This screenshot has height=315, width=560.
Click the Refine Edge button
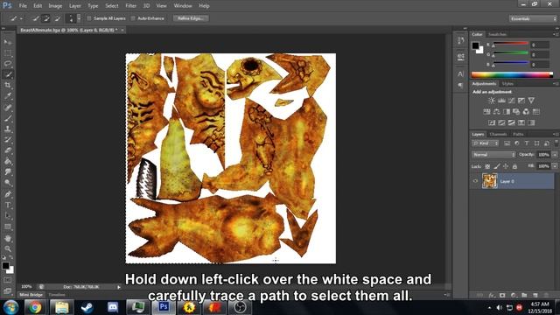[191, 18]
